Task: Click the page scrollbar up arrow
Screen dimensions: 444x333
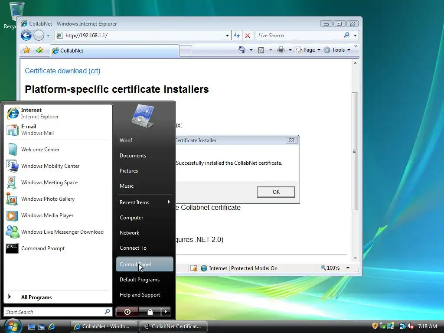Action: click(x=355, y=63)
